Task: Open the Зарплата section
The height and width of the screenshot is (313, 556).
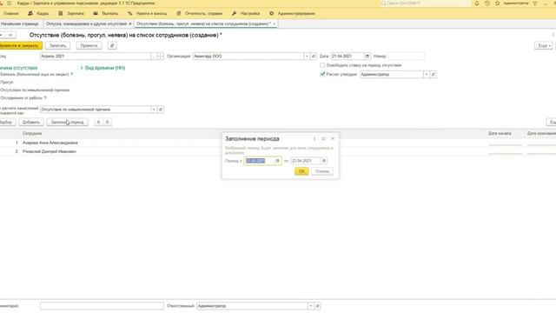Action: (x=71, y=14)
